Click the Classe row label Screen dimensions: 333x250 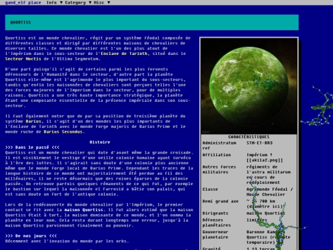coord(210,190)
